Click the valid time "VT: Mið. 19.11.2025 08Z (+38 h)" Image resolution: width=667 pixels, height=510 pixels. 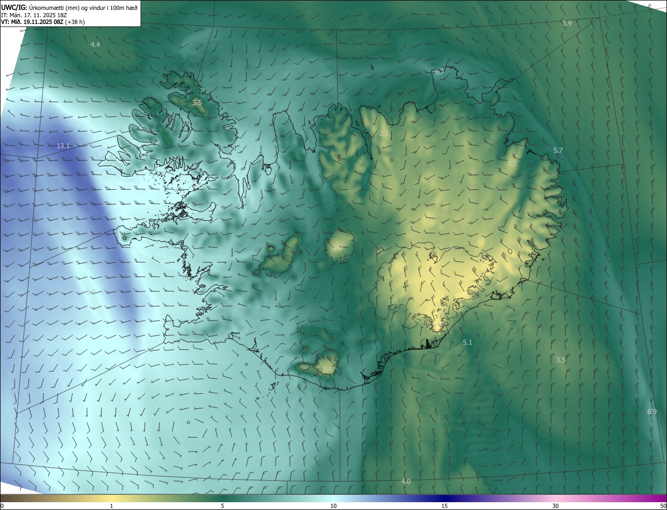[43, 22]
